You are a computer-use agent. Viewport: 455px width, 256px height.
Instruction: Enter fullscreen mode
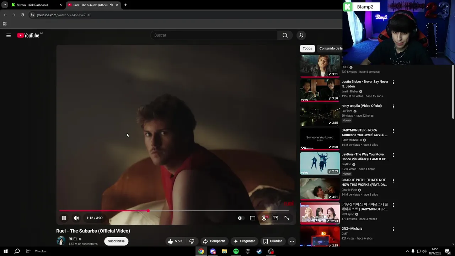[287, 218]
